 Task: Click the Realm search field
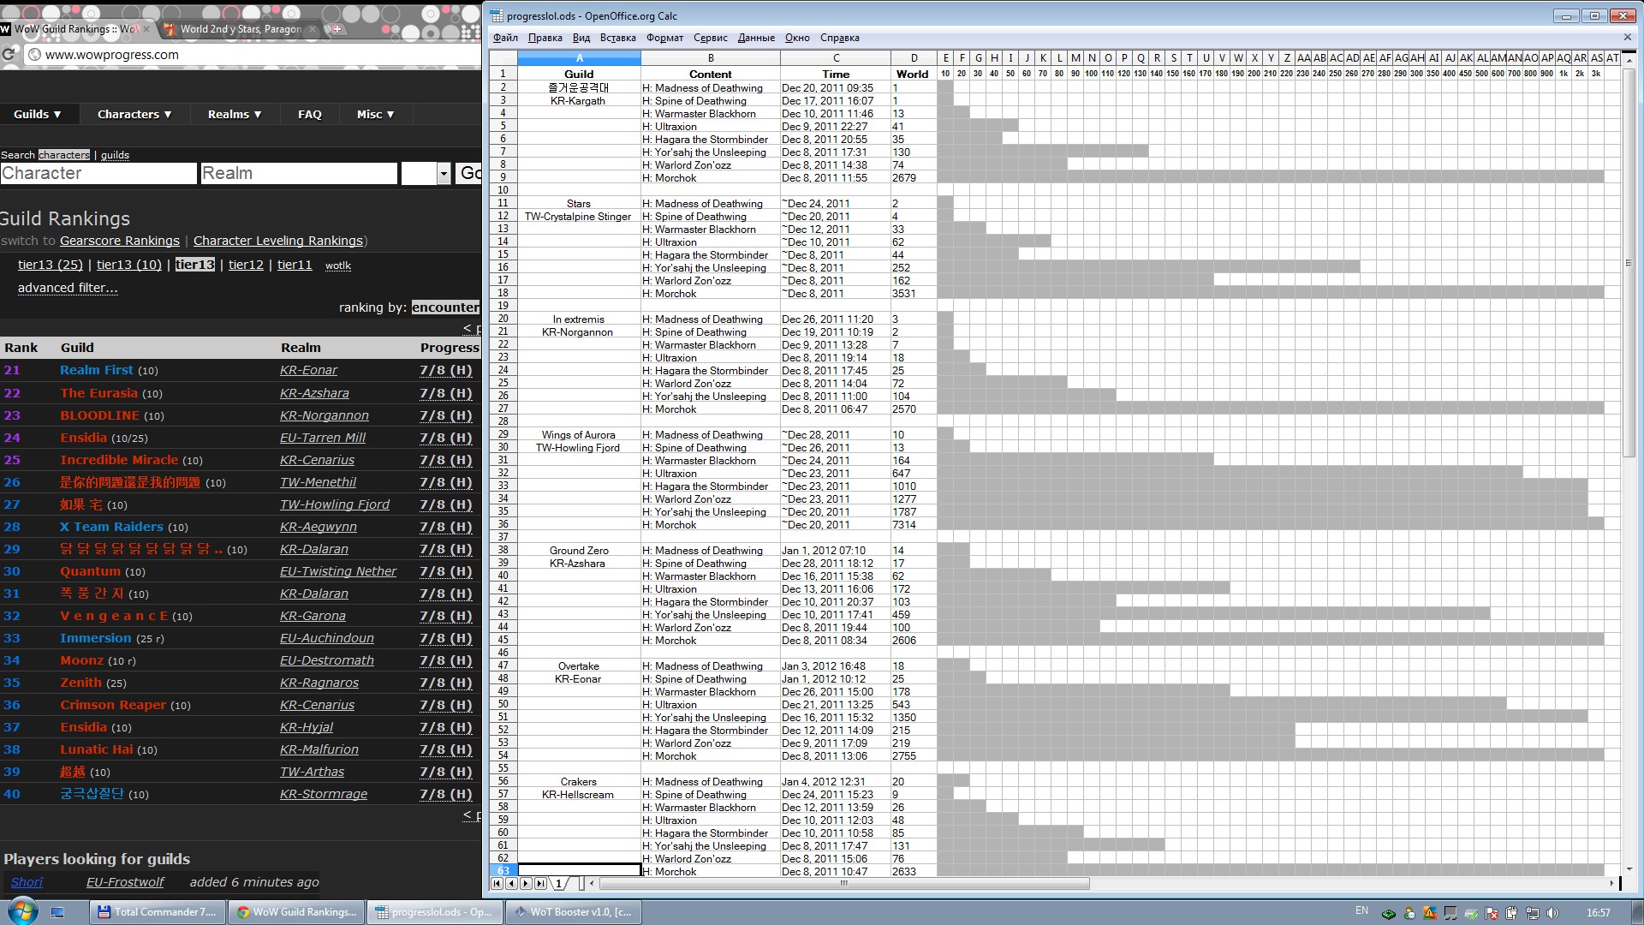point(298,173)
